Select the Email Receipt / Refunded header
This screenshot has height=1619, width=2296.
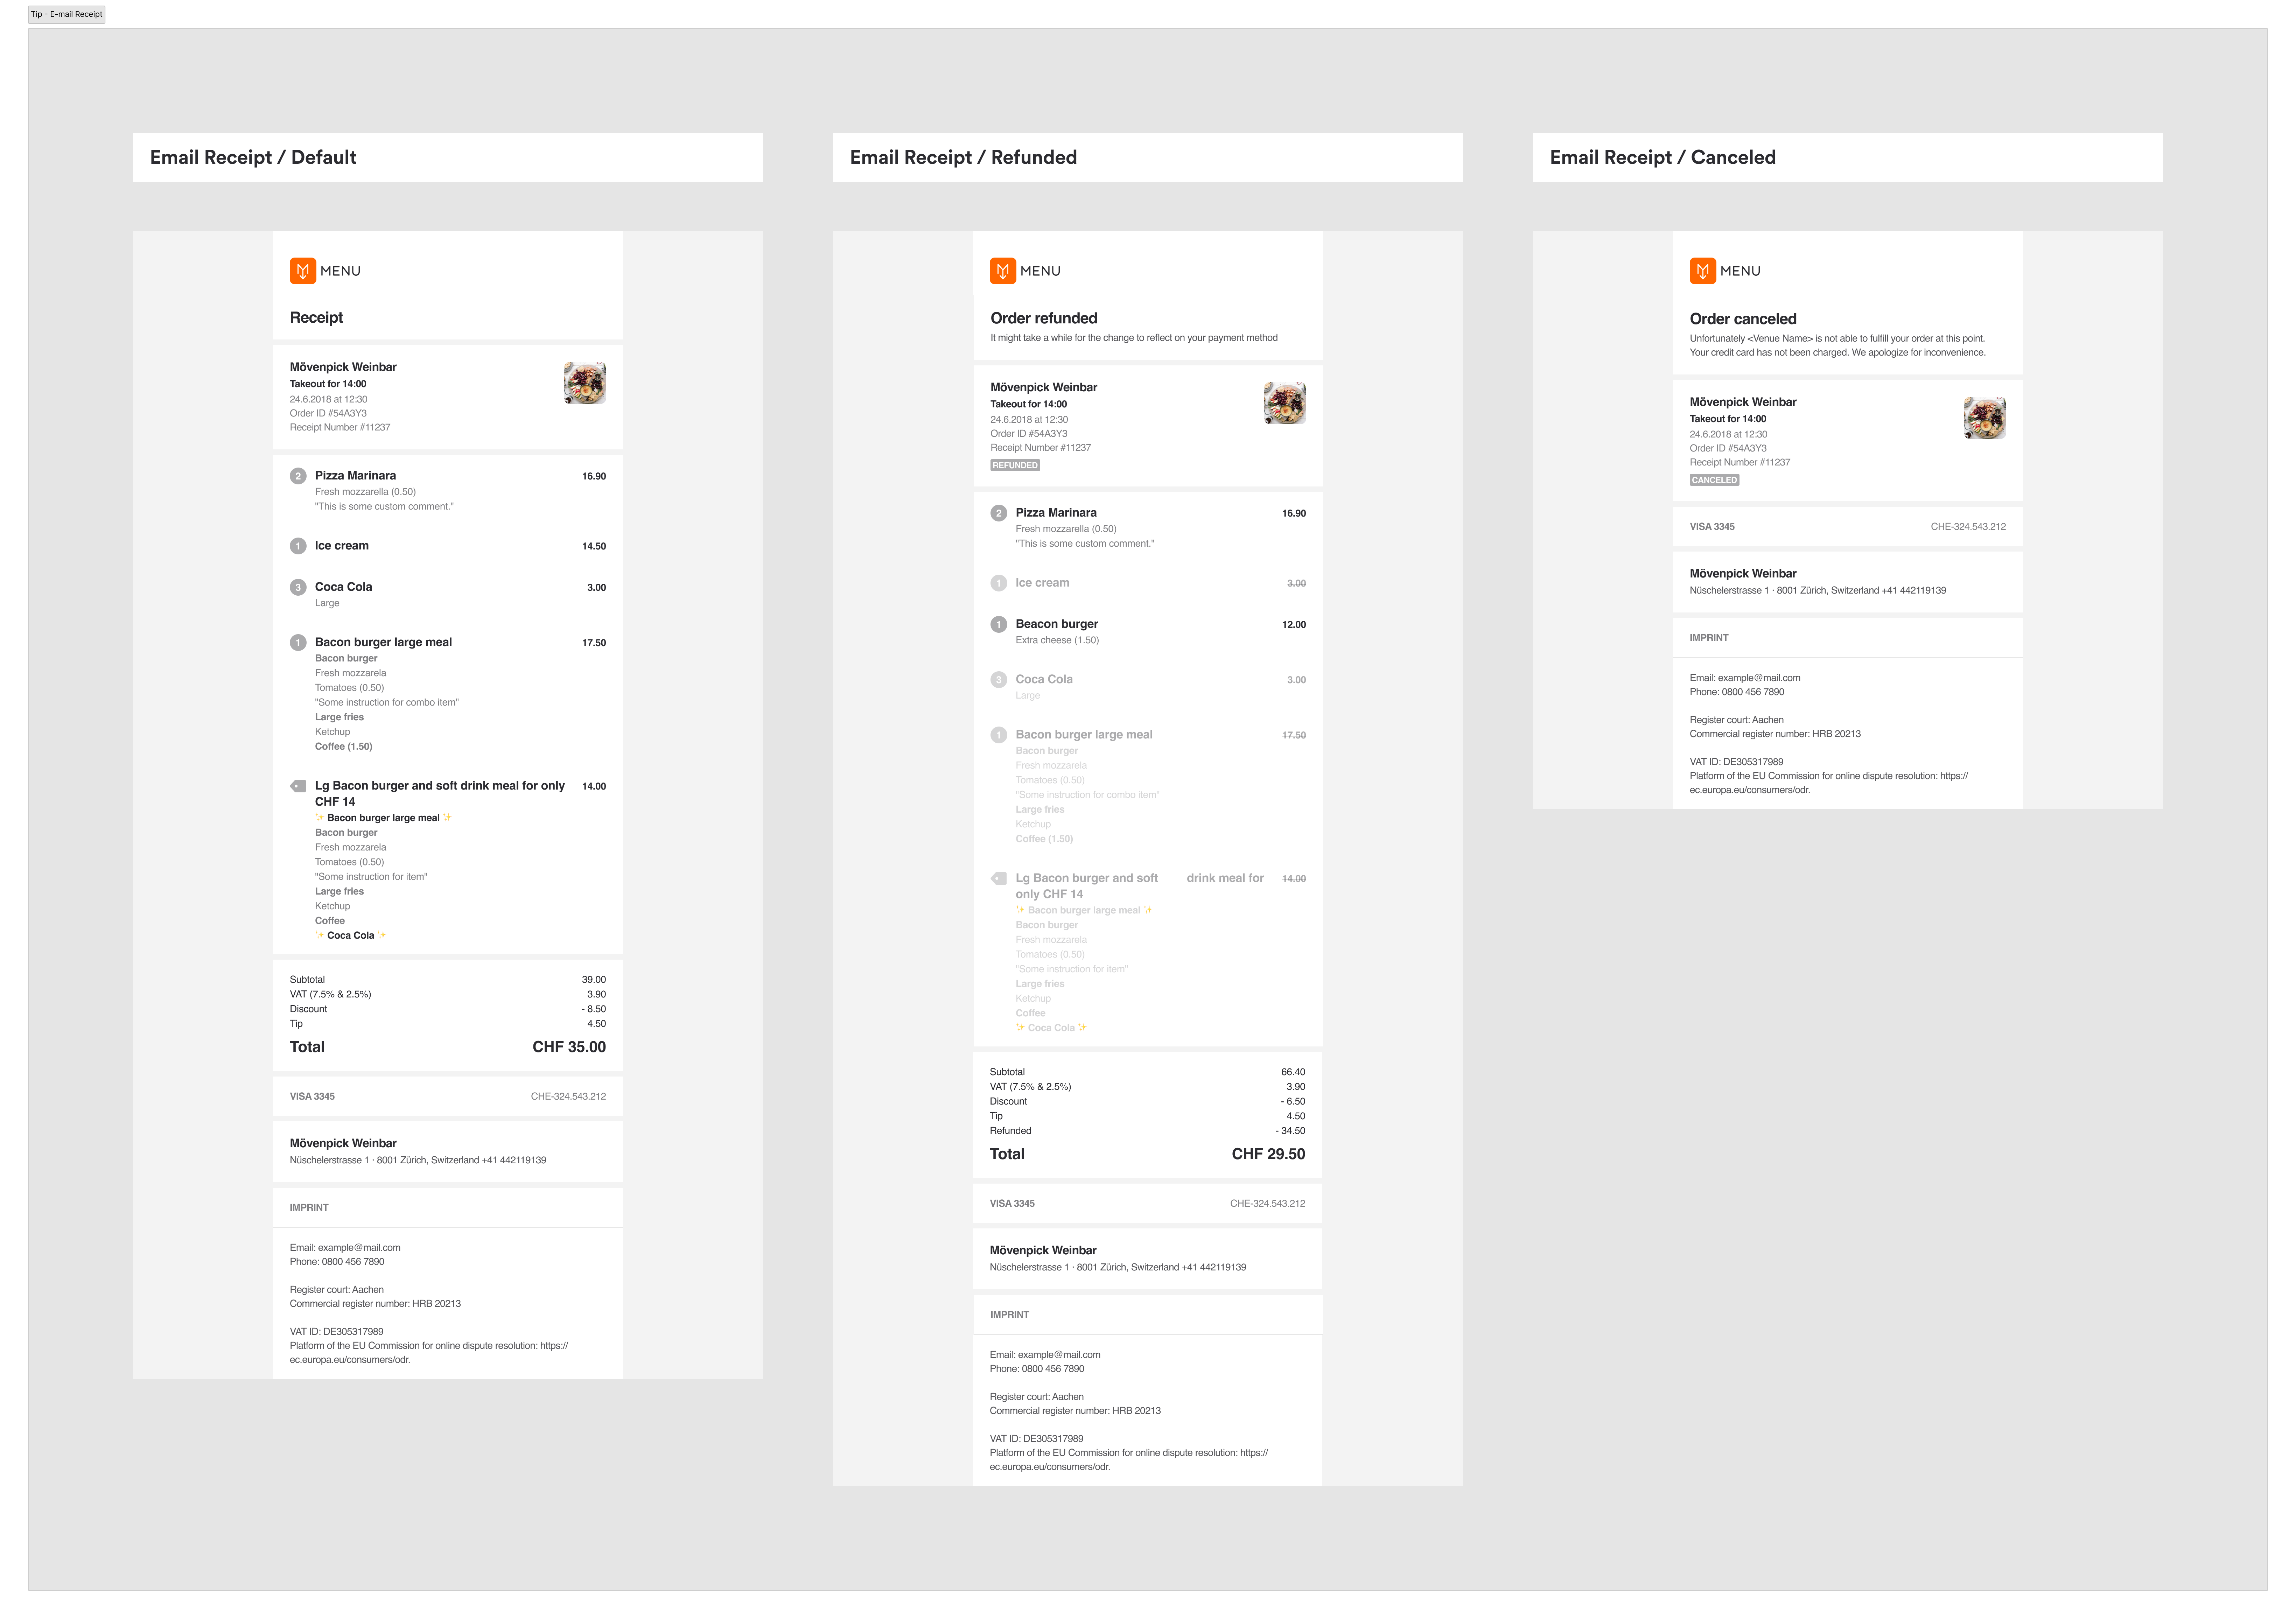[x=963, y=157]
